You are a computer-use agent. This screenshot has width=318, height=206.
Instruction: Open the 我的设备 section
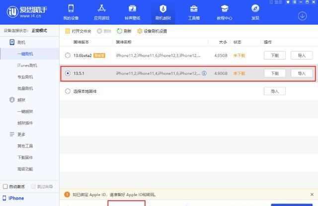71,12
